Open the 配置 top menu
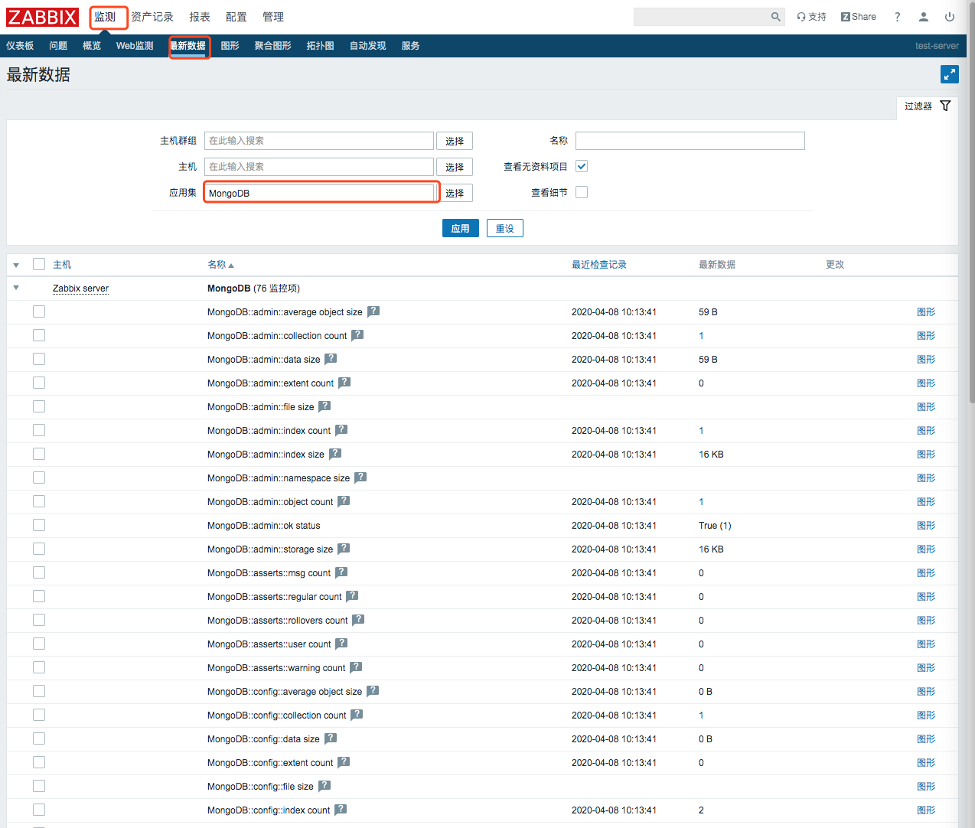The height and width of the screenshot is (828, 975). [x=236, y=17]
